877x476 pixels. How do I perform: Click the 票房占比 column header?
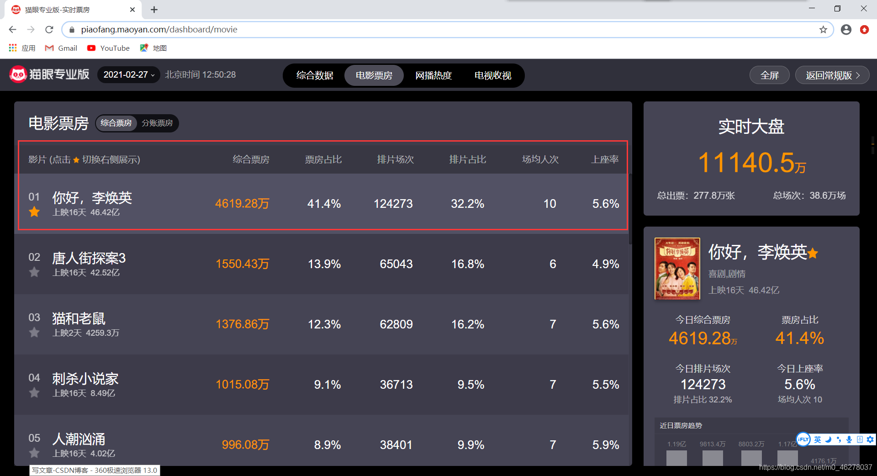(x=323, y=159)
